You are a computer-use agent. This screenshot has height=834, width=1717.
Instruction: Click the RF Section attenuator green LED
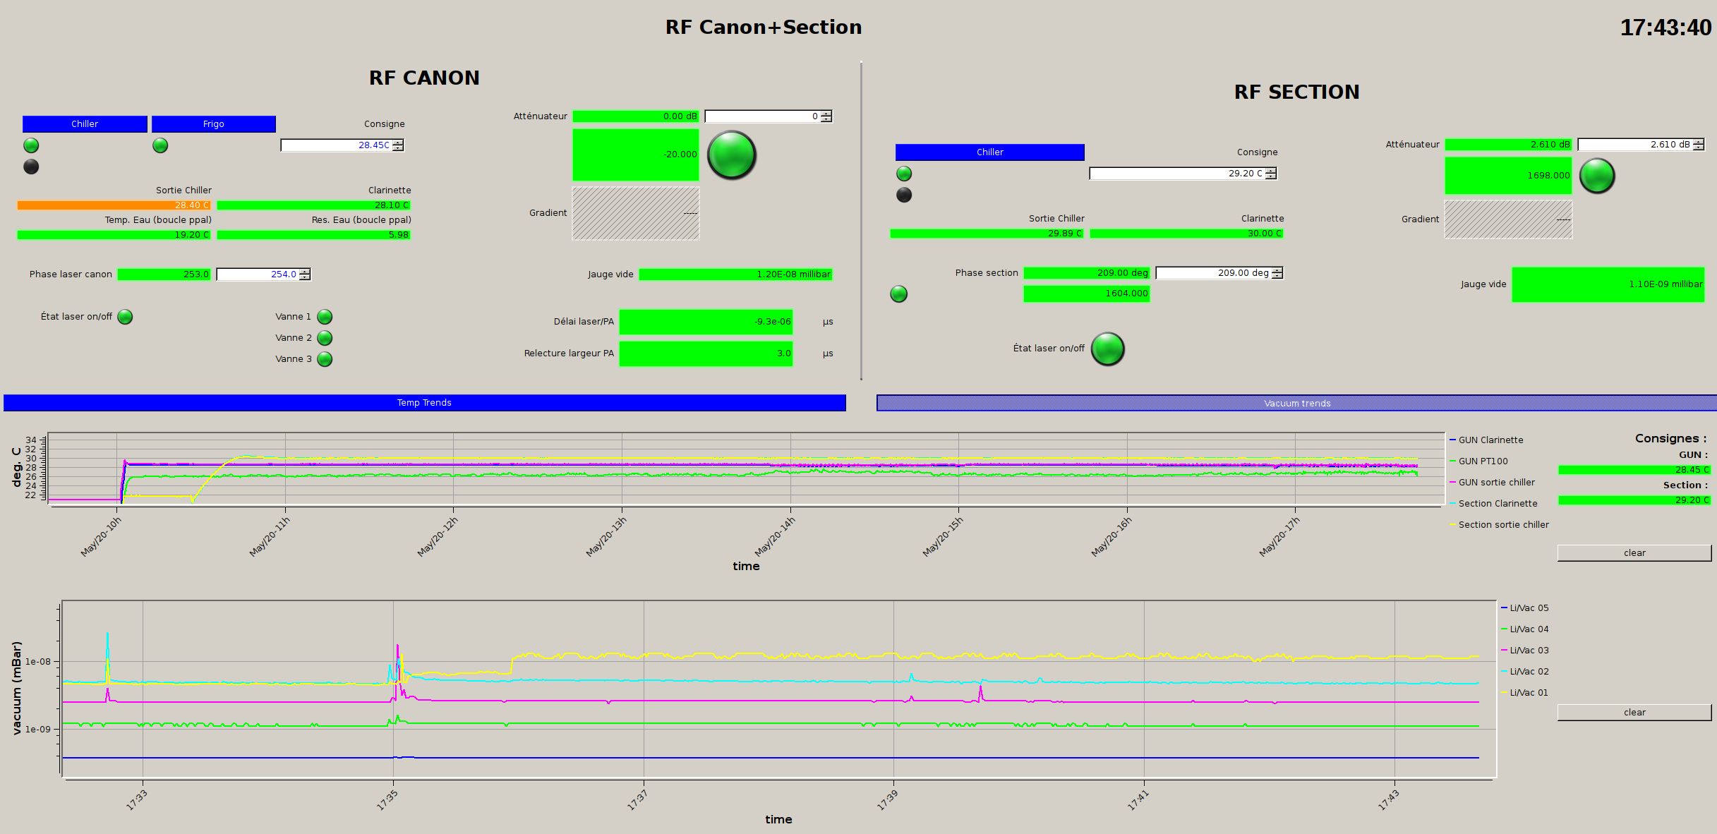click(x=1596, y=176)
